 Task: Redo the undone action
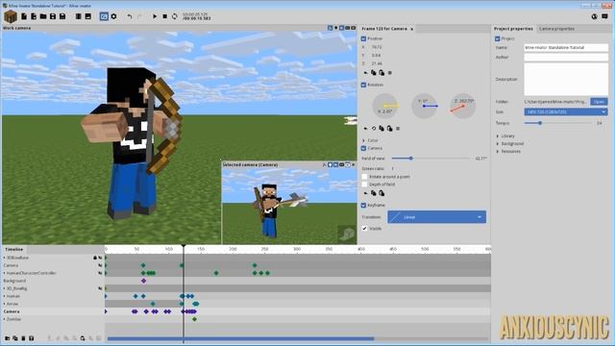pos(139,16)
